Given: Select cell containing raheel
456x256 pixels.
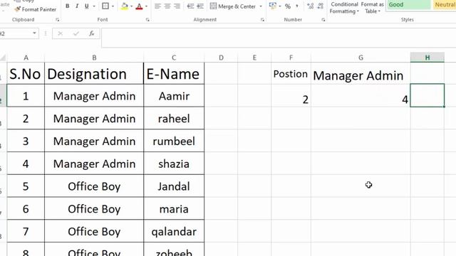Looking at the screenshot, I should tap(174, 119).
